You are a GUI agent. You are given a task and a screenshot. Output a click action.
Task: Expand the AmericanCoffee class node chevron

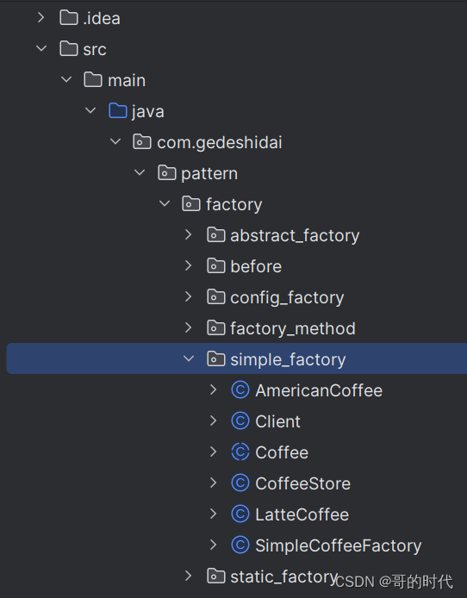pos(213,389)
